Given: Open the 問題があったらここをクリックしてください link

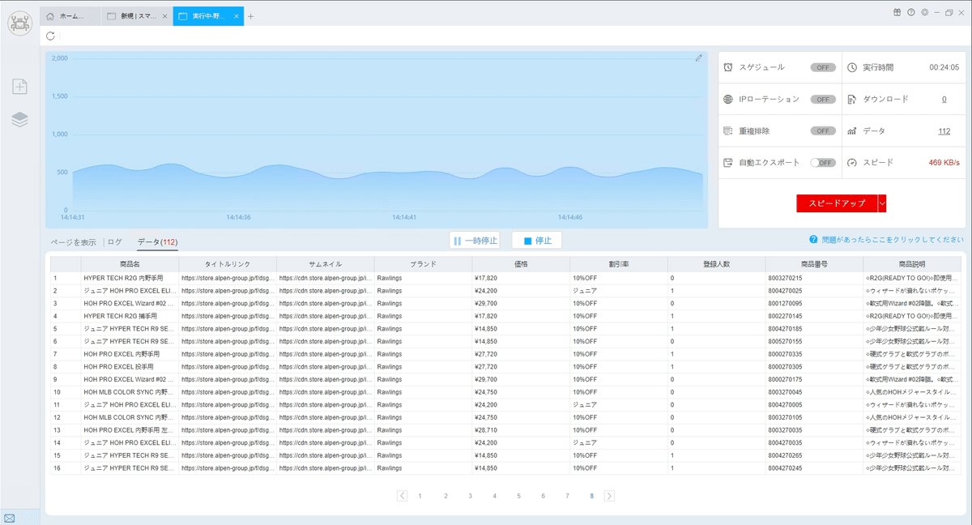Looking at the screenshot, I should pos(892,240).
